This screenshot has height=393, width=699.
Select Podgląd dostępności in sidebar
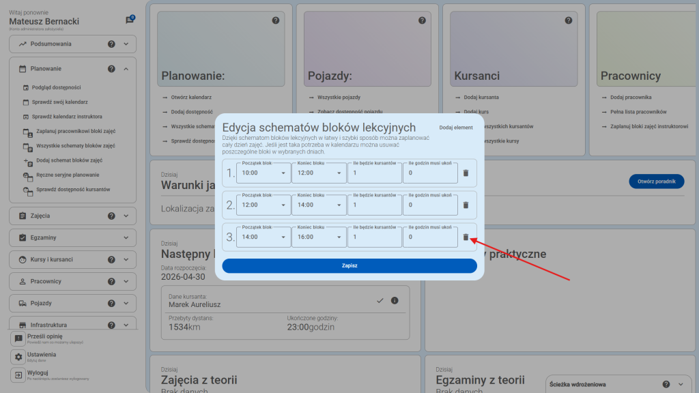[58, 87]
